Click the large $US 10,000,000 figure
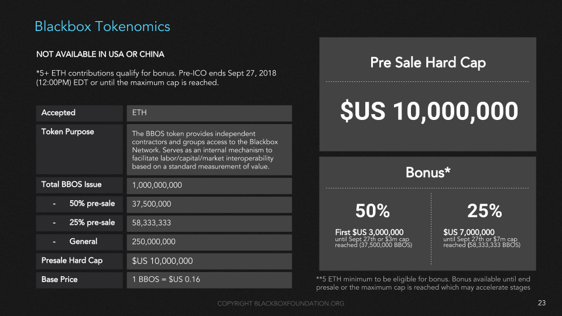Viewport: 562px width, 316px height. [x=429, y=112]
